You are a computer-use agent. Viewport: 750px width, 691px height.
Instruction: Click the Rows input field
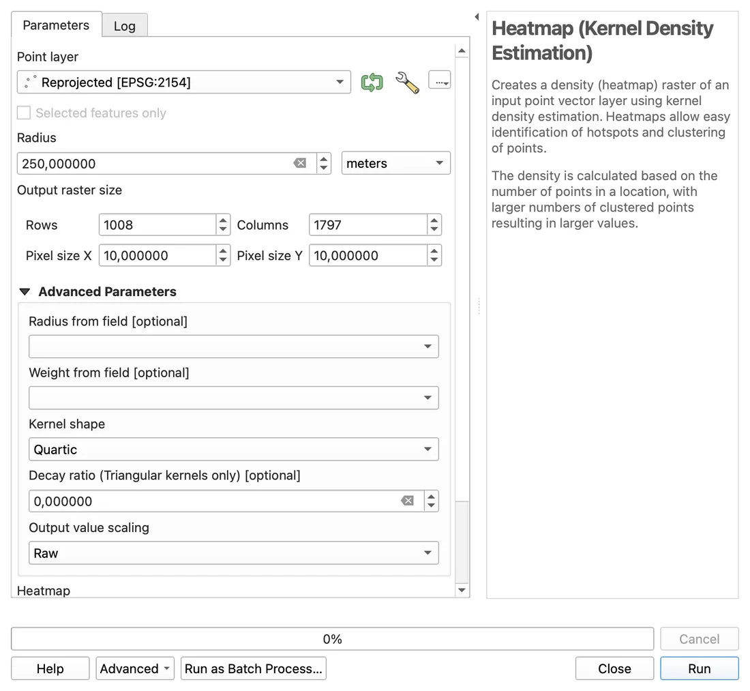[x=157, y=225]
